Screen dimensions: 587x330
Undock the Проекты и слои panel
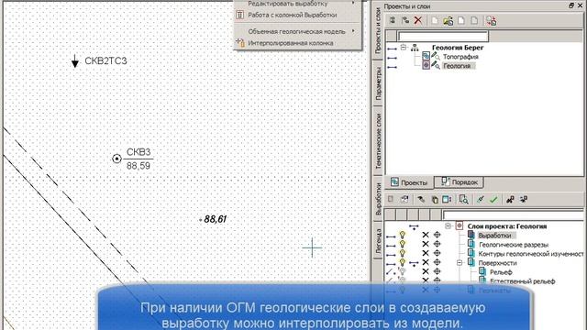tap(571, 5)
